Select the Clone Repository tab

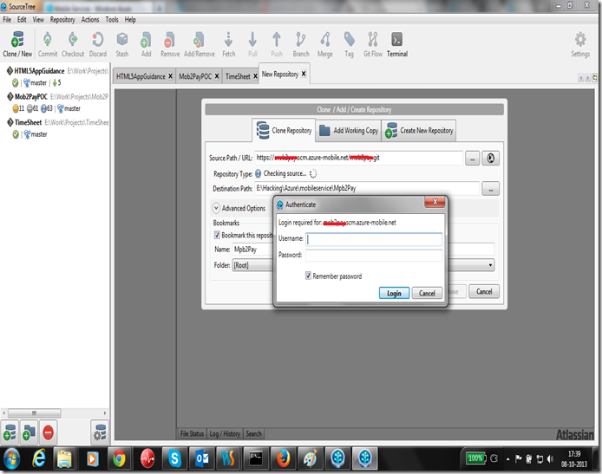click(285, 130)
